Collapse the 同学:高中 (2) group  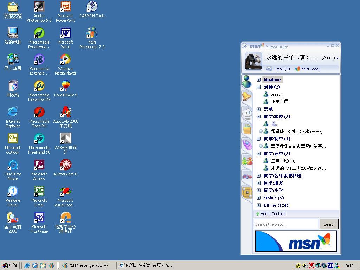(x=258, y=153)
